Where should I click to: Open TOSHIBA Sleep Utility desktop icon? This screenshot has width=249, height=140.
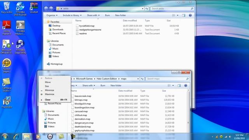tap(20, 47)
